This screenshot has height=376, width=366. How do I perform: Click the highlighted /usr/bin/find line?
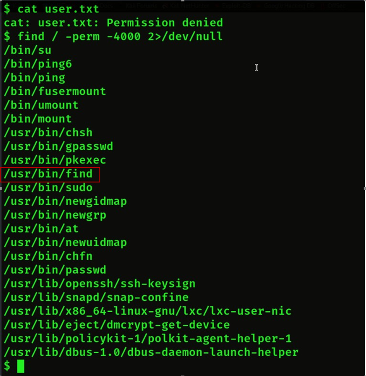tap(48, 174)
